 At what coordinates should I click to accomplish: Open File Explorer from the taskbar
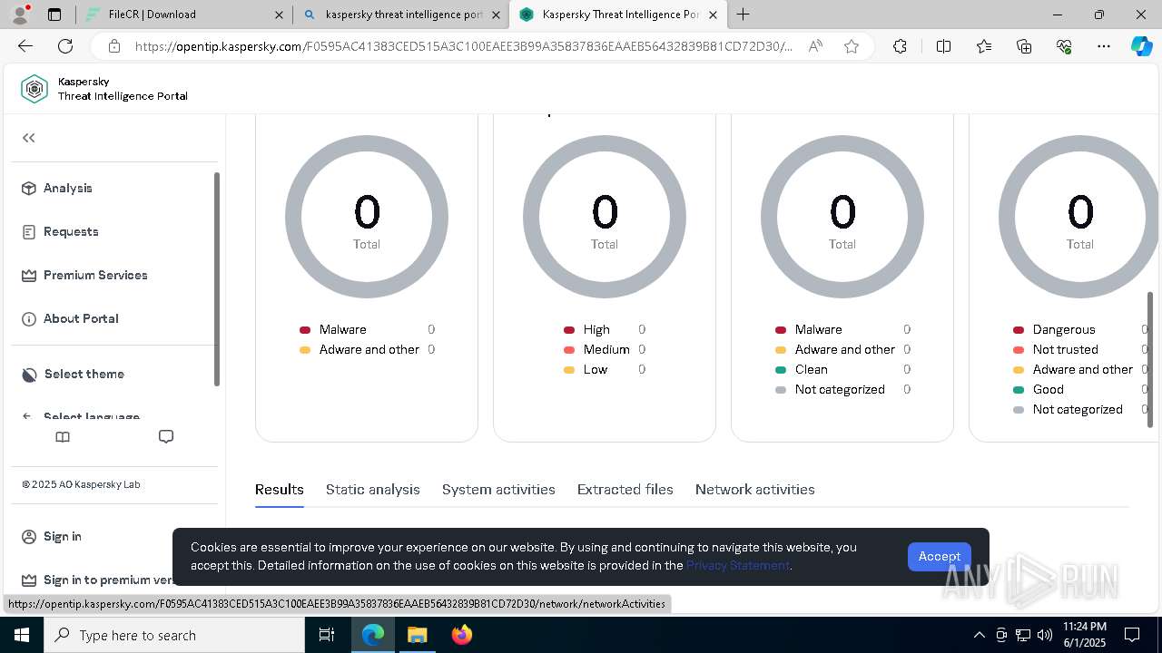point(417,635)
